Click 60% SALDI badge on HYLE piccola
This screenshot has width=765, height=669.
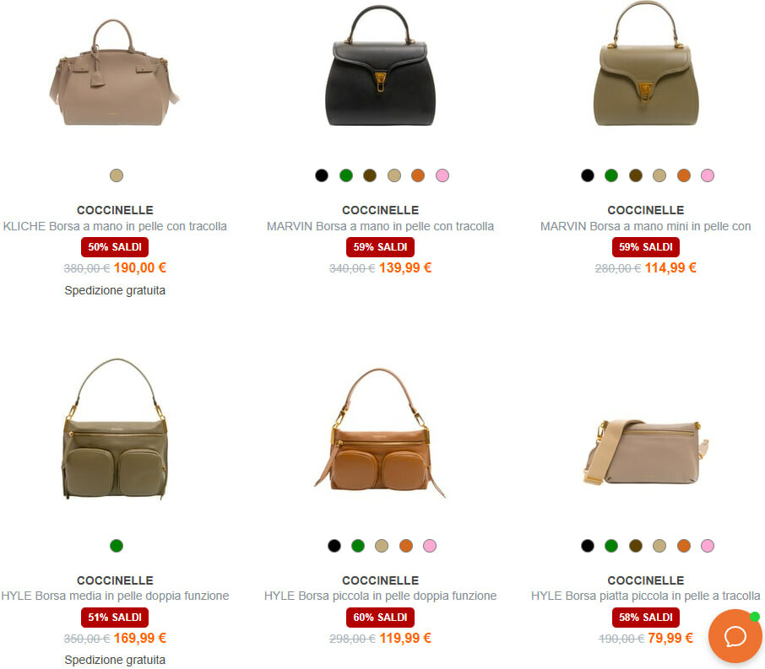381,618
